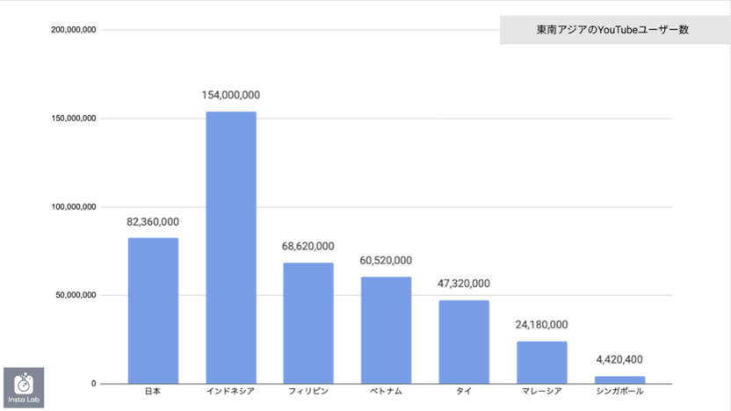Viewport: 731px width, 411px height.
Task: Click the インドネシア axis label
Action: (231, 392)
